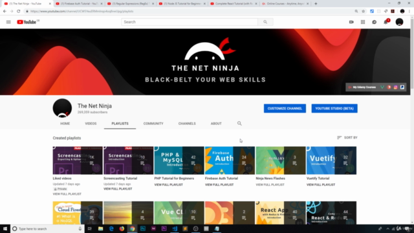The width and height of the screenshot is (414, 233).
Task: View full playlist under PHP Tutorial for Beginners
Action: click(x=168, y=184)
